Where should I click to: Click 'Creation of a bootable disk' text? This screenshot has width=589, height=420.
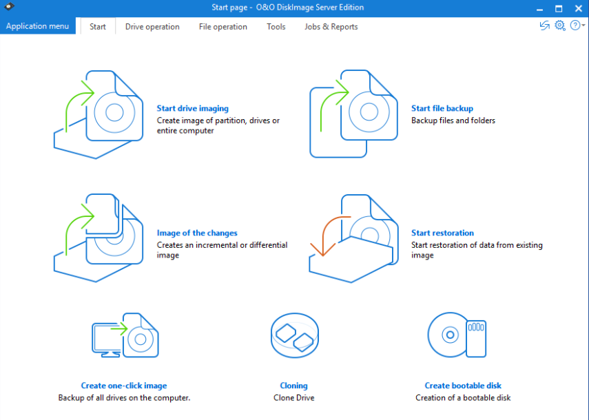click(463, 398)
